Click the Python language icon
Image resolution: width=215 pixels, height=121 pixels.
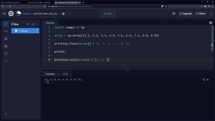(63, 13)
